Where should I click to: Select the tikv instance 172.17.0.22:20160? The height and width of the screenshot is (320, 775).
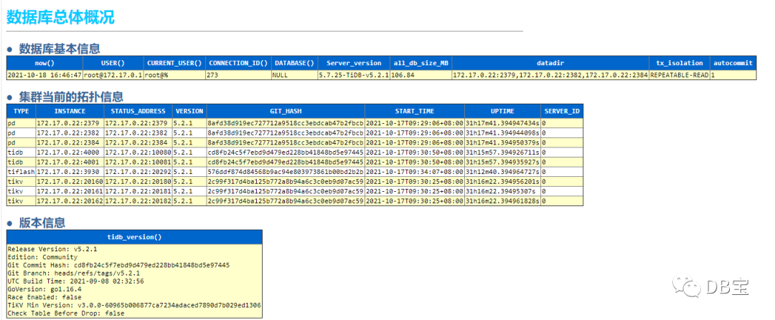click(x=70, y=181)
